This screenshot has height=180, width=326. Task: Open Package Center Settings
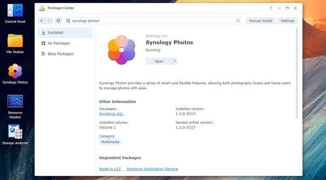287,21
